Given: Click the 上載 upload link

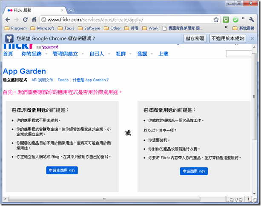Looking at the screenshot, I should (x=163, y=54).
